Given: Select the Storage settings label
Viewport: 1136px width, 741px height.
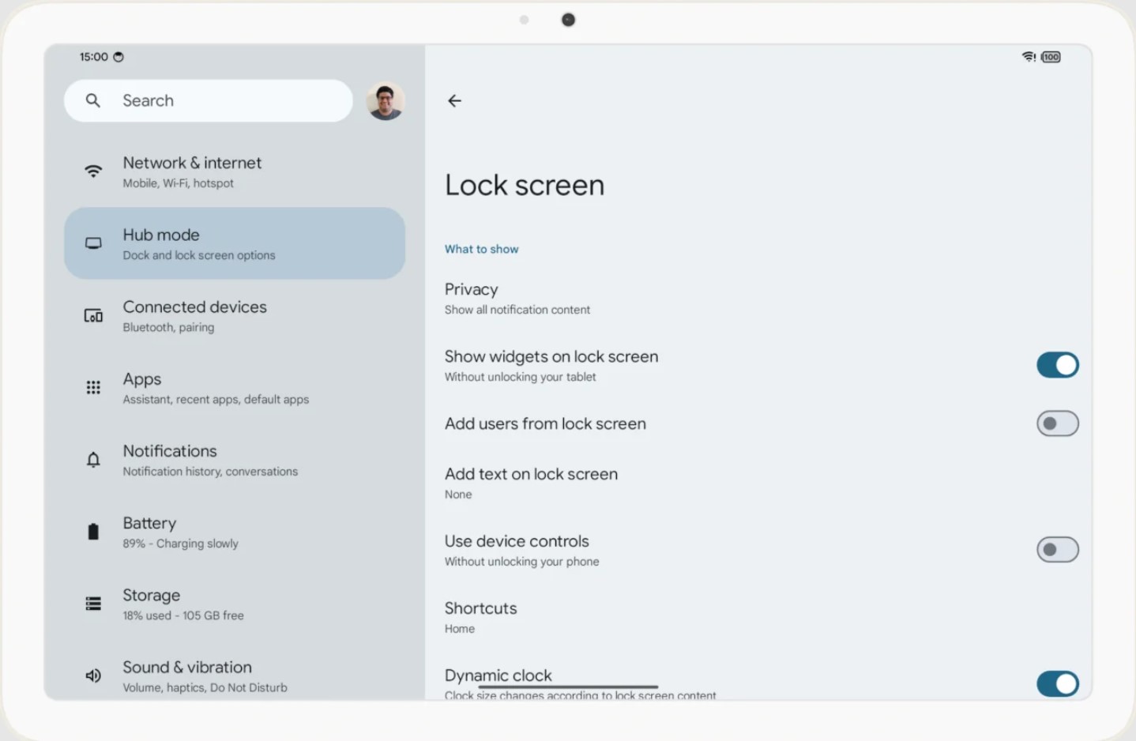Looking at the screenshot, I should (152, 596).
